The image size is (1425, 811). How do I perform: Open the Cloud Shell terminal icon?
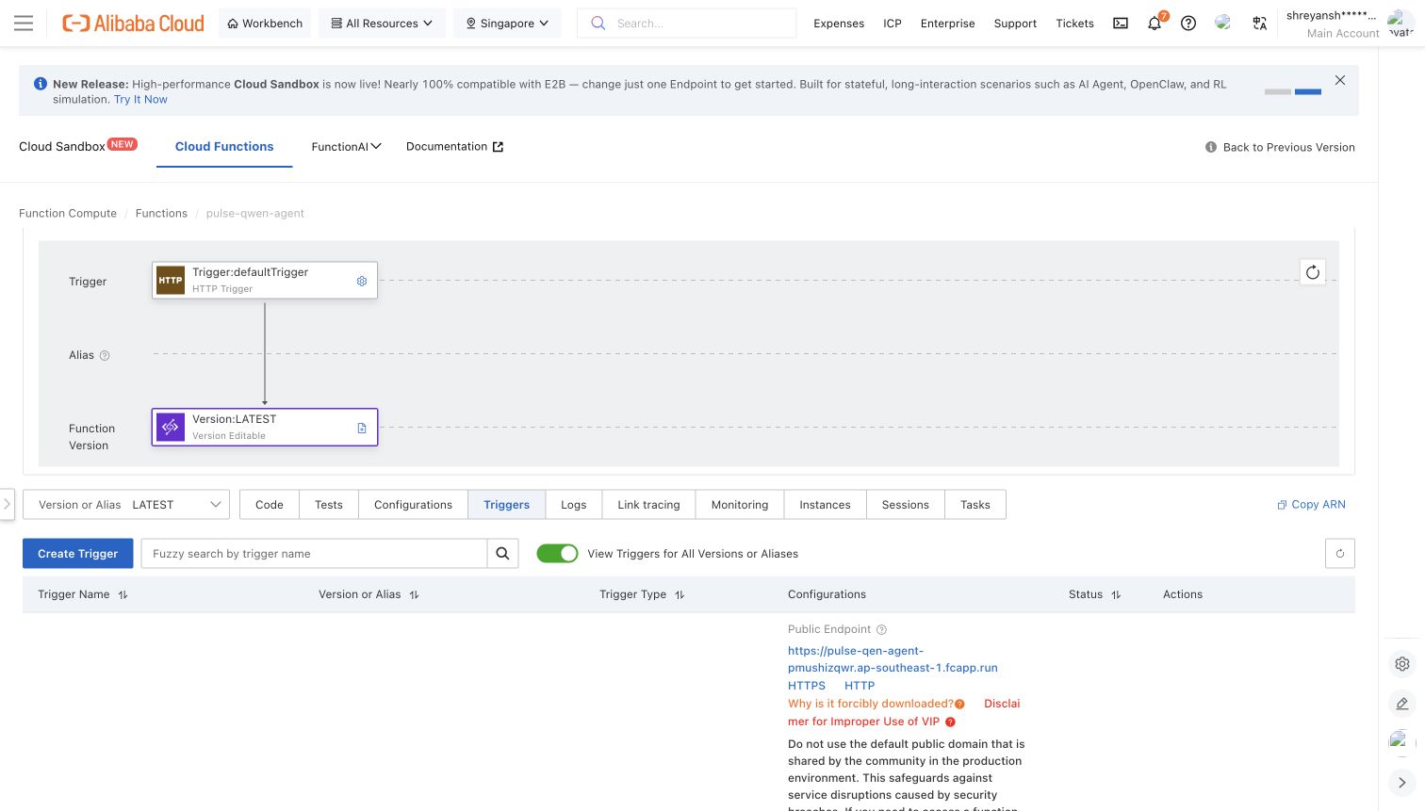click(1121, 24)
